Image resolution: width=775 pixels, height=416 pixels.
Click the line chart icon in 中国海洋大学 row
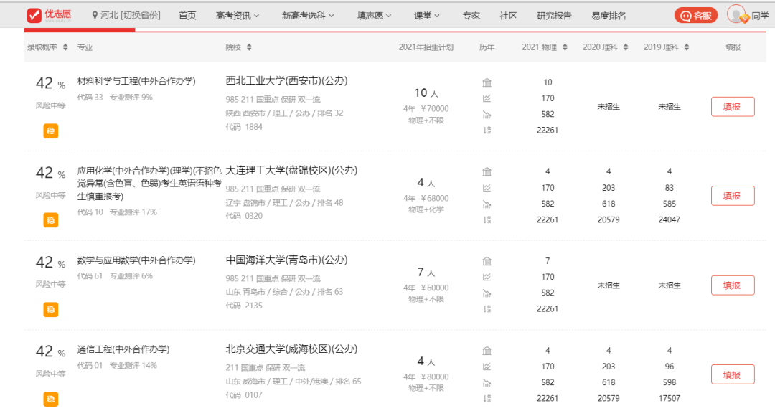[487, 277]
